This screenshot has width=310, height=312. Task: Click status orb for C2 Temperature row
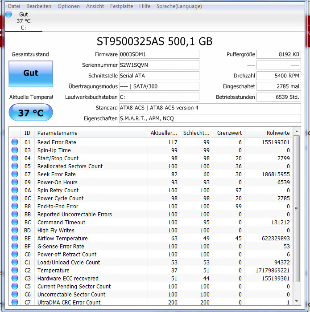tap(15, 270)
